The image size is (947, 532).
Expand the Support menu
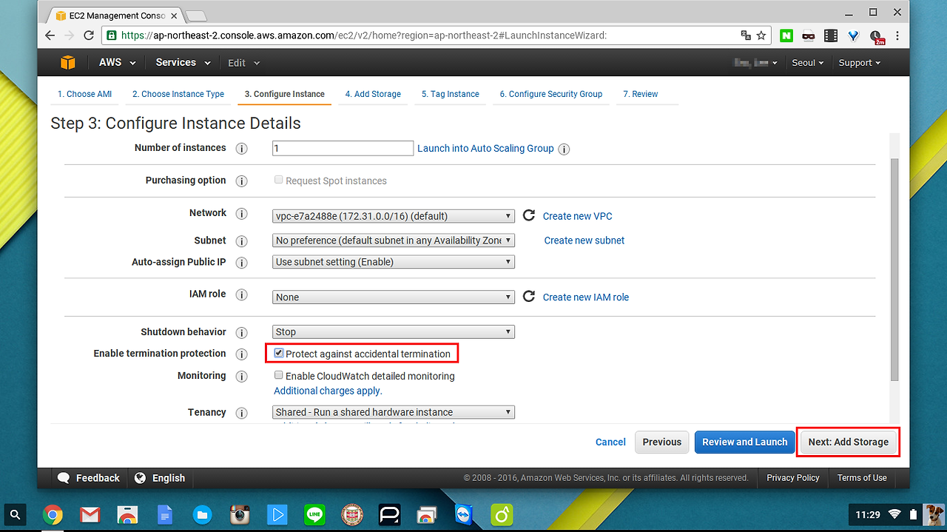[x=860, y=63]
